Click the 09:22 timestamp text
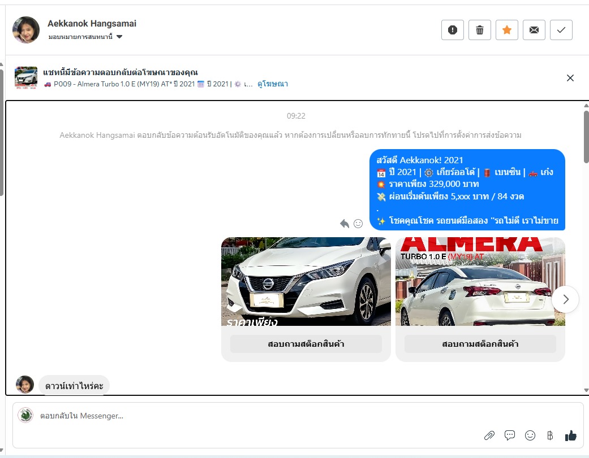This screenshot has width=589, height=458. coord(296,116)
